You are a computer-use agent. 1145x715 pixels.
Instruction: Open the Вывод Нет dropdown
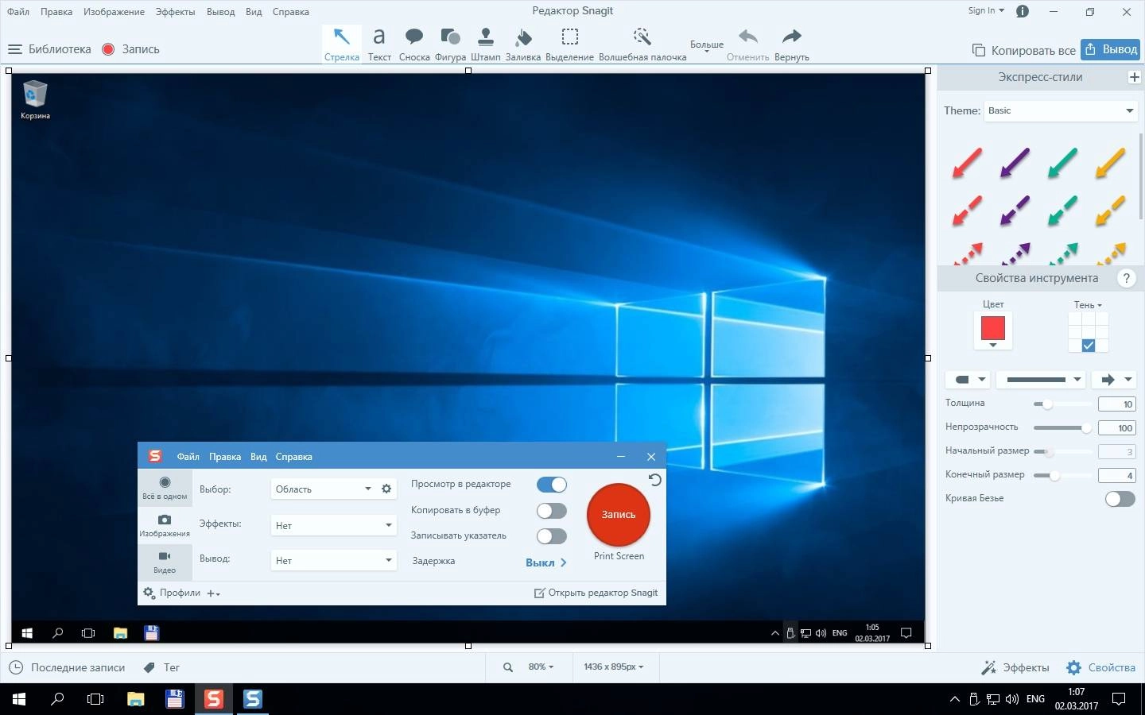[333, 561]
